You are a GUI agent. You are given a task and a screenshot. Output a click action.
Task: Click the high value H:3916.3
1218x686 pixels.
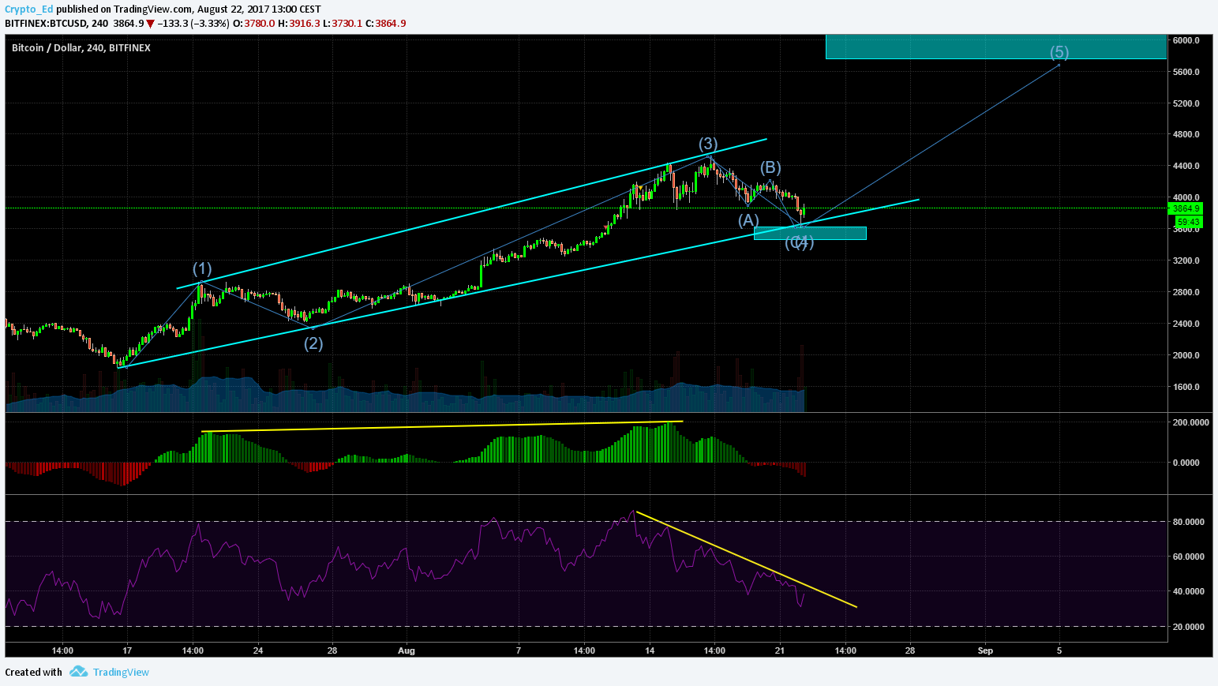click(x=298, y=24)
